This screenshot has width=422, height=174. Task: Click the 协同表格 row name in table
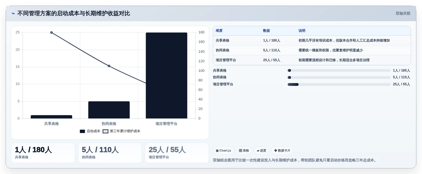(223, 50)
